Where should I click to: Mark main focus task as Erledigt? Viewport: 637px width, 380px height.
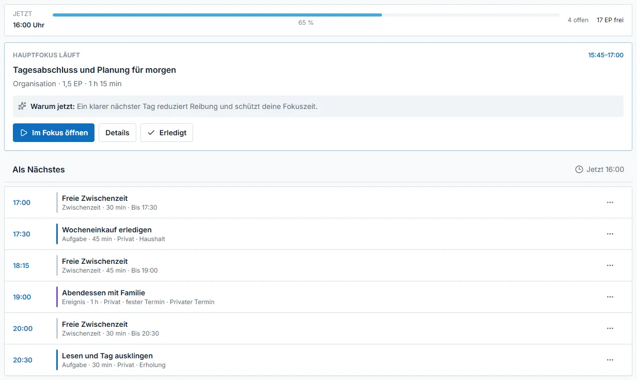167,133
